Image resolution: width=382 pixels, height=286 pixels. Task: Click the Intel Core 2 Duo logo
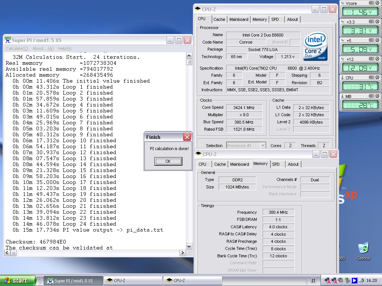316,46
